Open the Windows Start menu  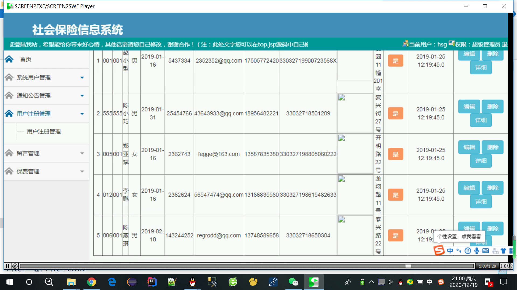tap(10, 282)
